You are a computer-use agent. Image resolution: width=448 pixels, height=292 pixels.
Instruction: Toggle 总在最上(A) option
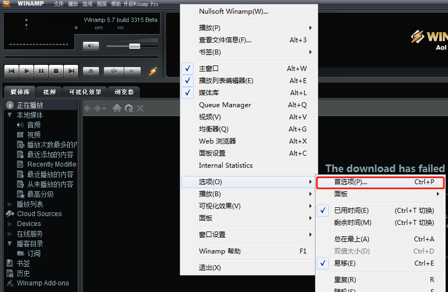380,239
